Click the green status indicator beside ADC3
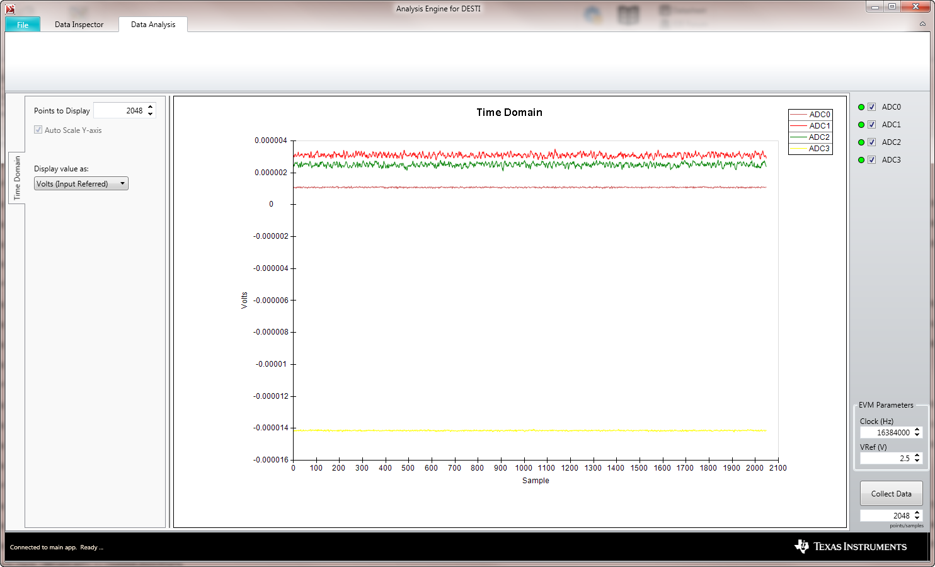This screenshot has width=935, height=567. 861,160
